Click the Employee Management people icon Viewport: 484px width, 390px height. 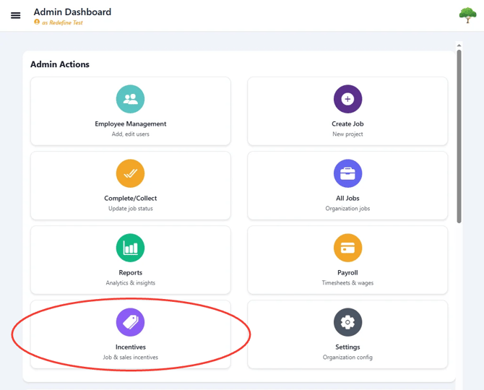(130, 99)
